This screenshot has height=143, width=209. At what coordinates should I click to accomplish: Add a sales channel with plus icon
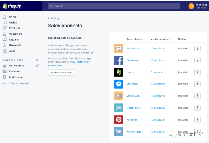click(38, 60)
